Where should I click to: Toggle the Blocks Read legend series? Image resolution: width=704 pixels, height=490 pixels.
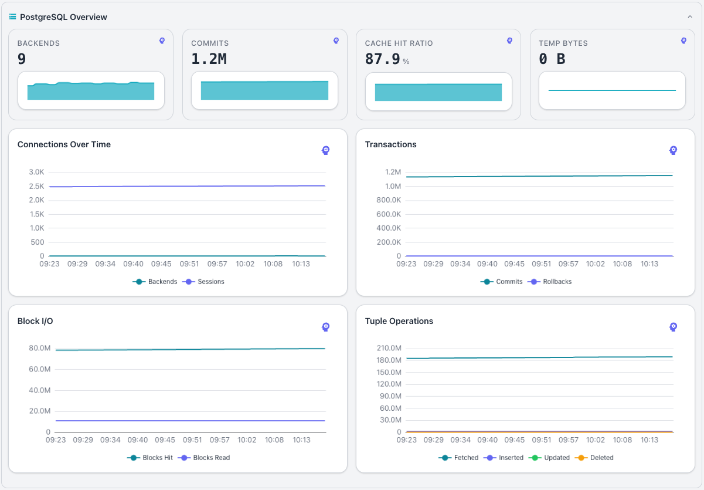pos(204,458)
